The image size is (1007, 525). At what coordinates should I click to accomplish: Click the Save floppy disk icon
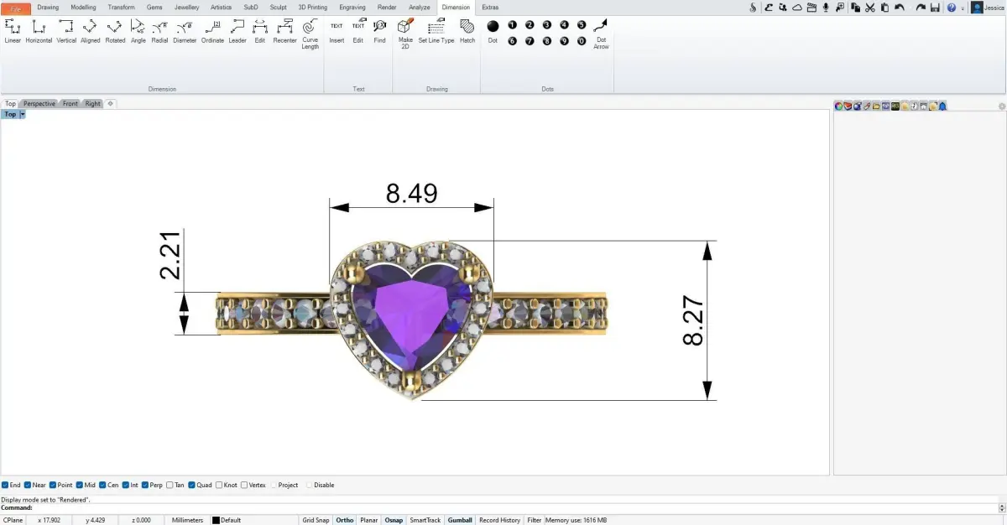[x=935, y=8]
